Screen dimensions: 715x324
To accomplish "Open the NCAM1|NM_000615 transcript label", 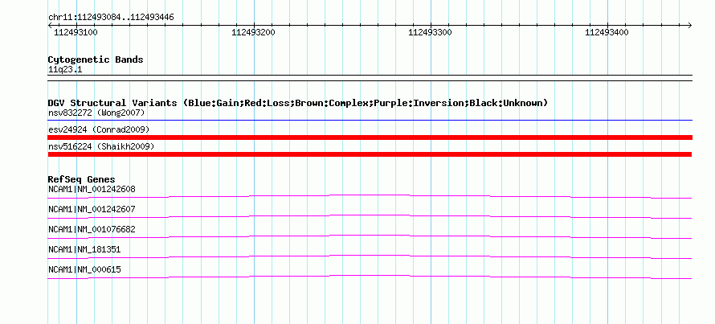I will coord(84,269).
